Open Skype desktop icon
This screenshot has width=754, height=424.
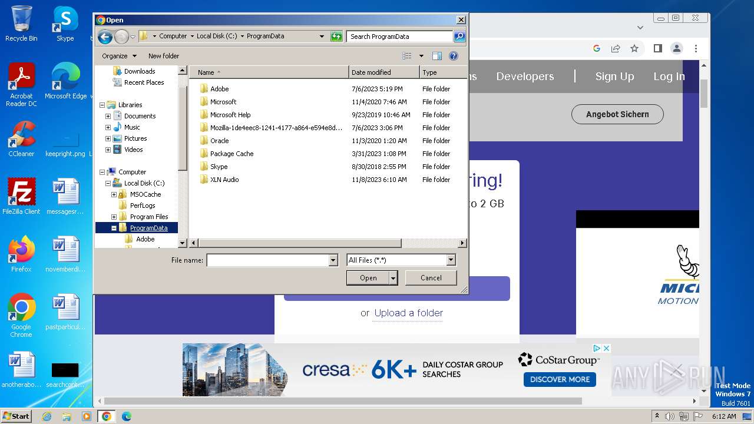pyautogui.click(x=65, y=24)
